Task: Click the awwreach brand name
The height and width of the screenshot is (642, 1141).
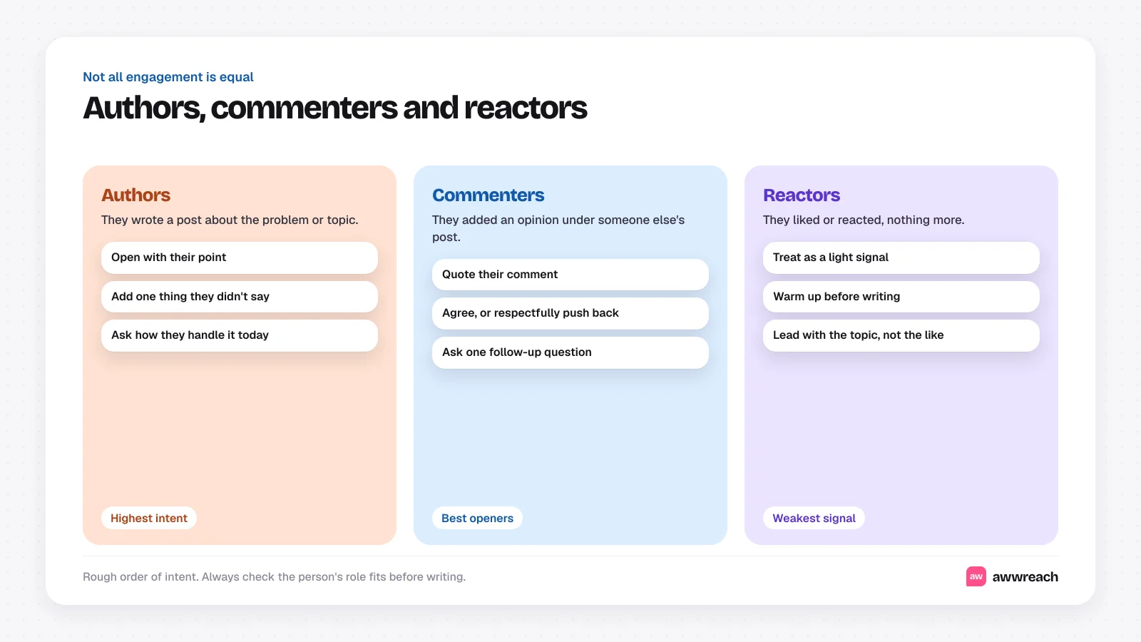Action: click(x=1025, y=576)
